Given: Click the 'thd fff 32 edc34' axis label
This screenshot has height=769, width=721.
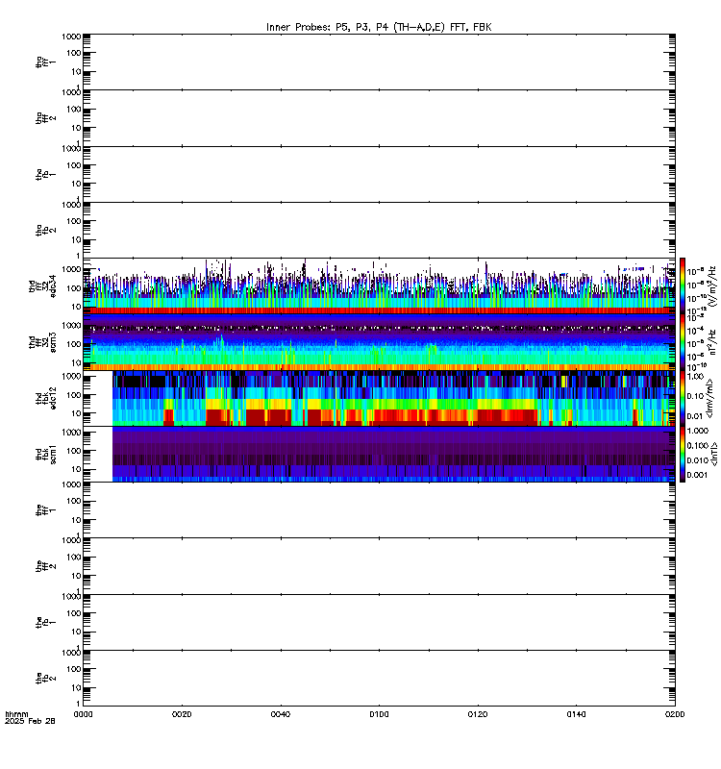Looking at the screenshot, I should click(x=42, y=285).
